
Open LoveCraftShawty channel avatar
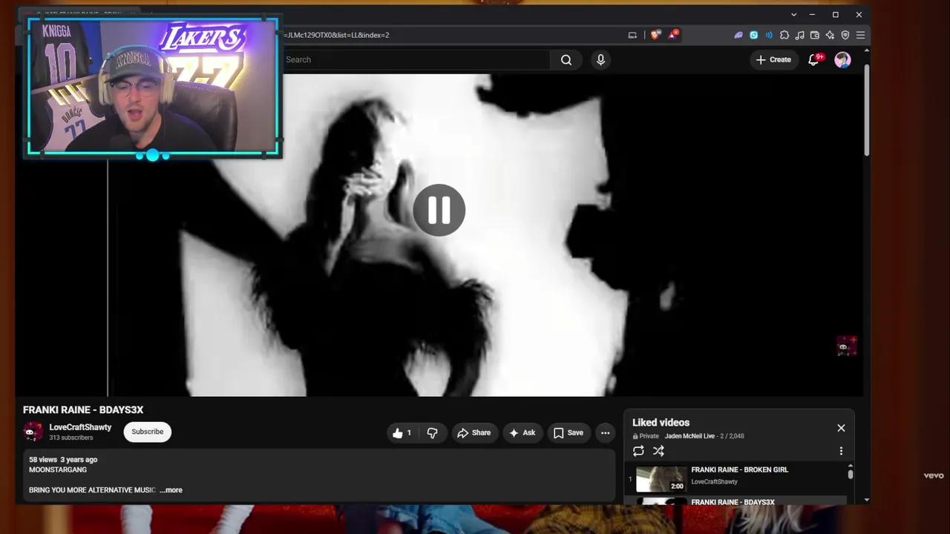pyautogui.click(x=33, y=432)
